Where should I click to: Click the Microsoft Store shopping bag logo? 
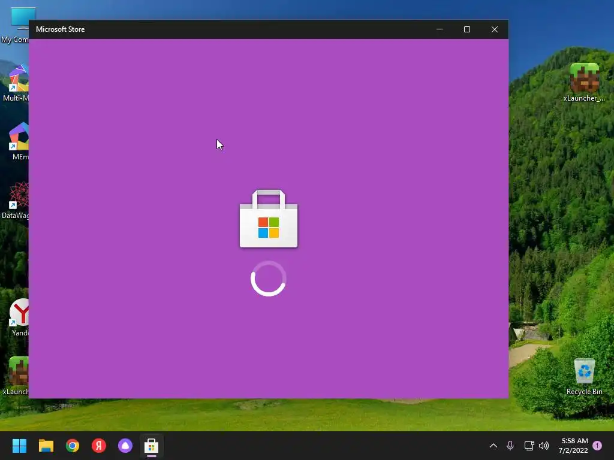269,219
